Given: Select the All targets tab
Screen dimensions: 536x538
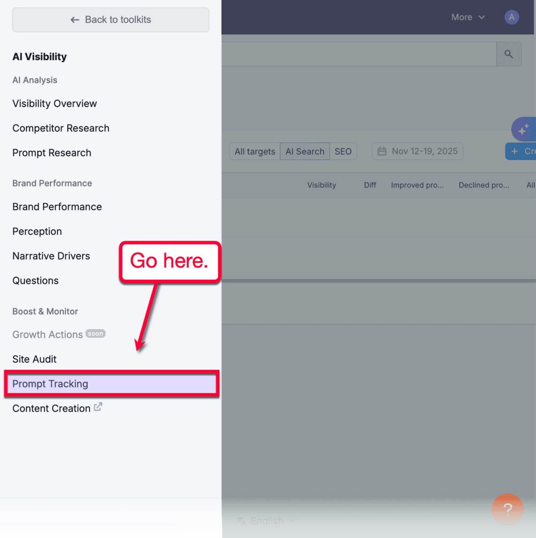Looking at the screenshot, I should [x=254, y=151].
